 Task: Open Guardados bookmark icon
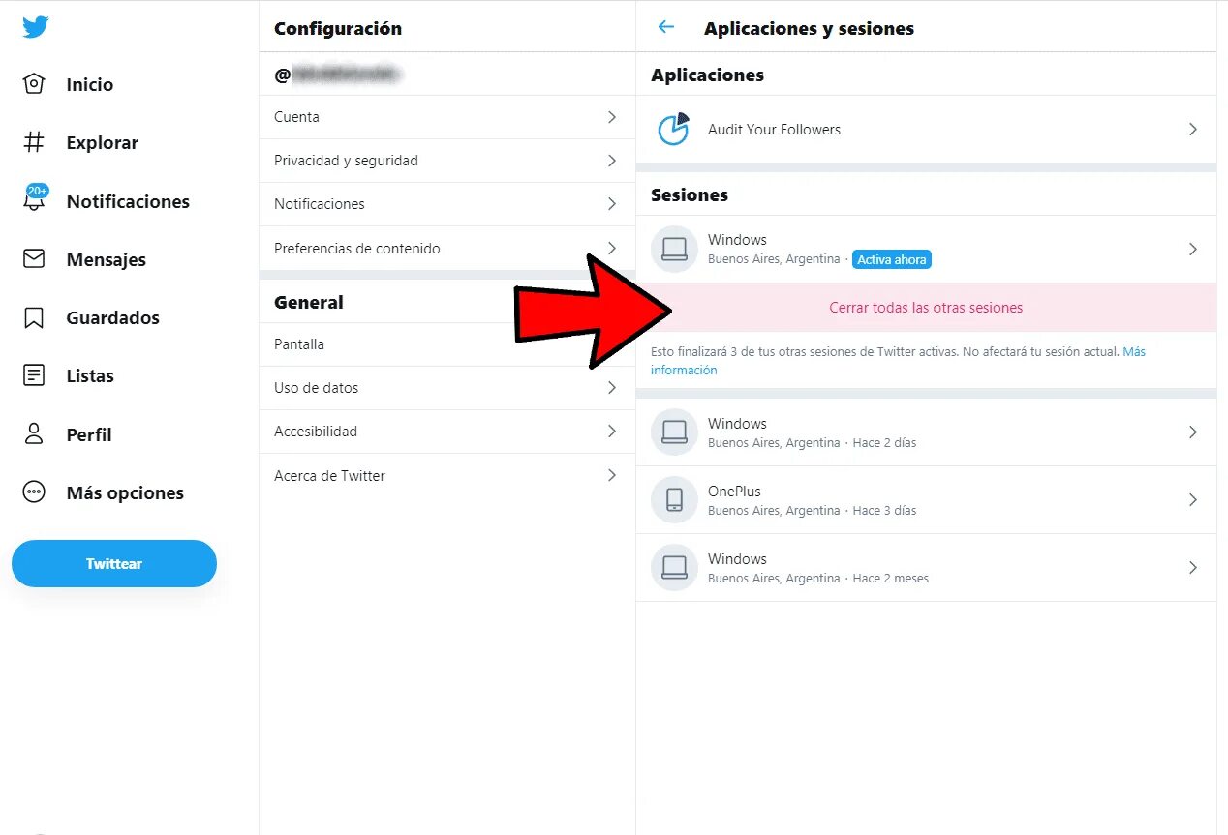[x=34, y=317]
